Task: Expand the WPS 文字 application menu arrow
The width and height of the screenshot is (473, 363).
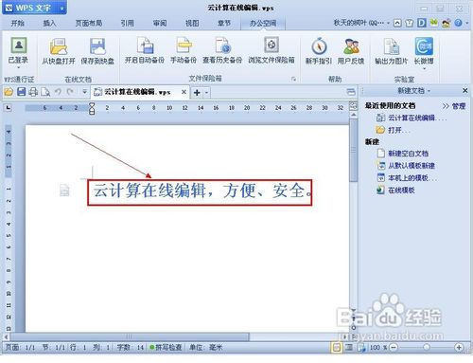Action: tap(62, 9)
